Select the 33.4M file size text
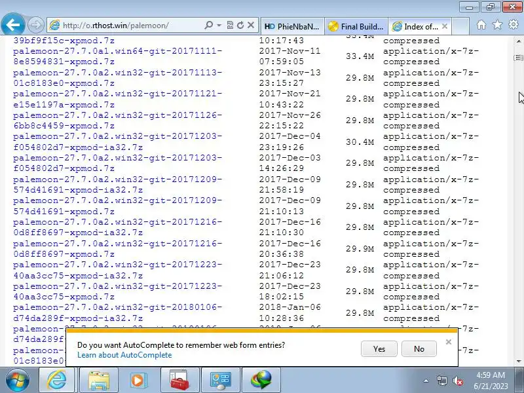 pos(360,56)
